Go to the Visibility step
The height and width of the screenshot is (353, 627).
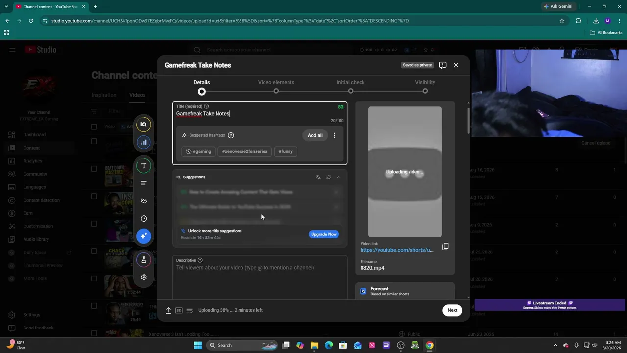point(425,87)
